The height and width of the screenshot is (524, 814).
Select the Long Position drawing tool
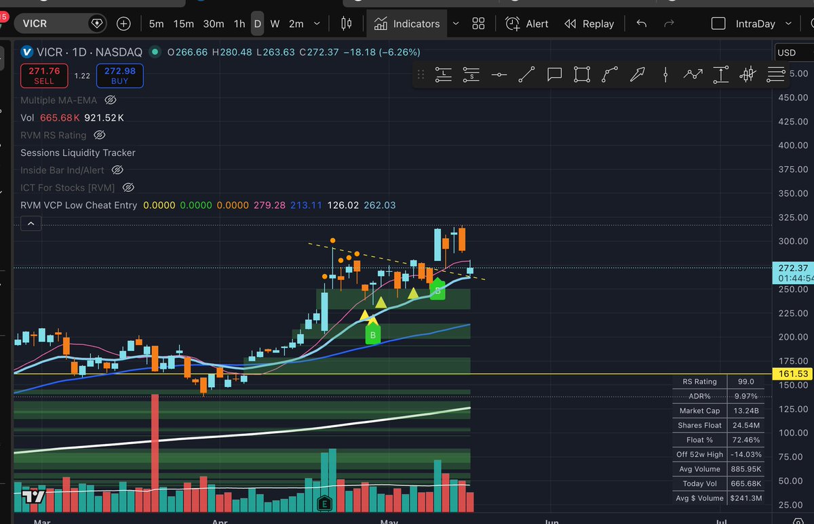443,75
